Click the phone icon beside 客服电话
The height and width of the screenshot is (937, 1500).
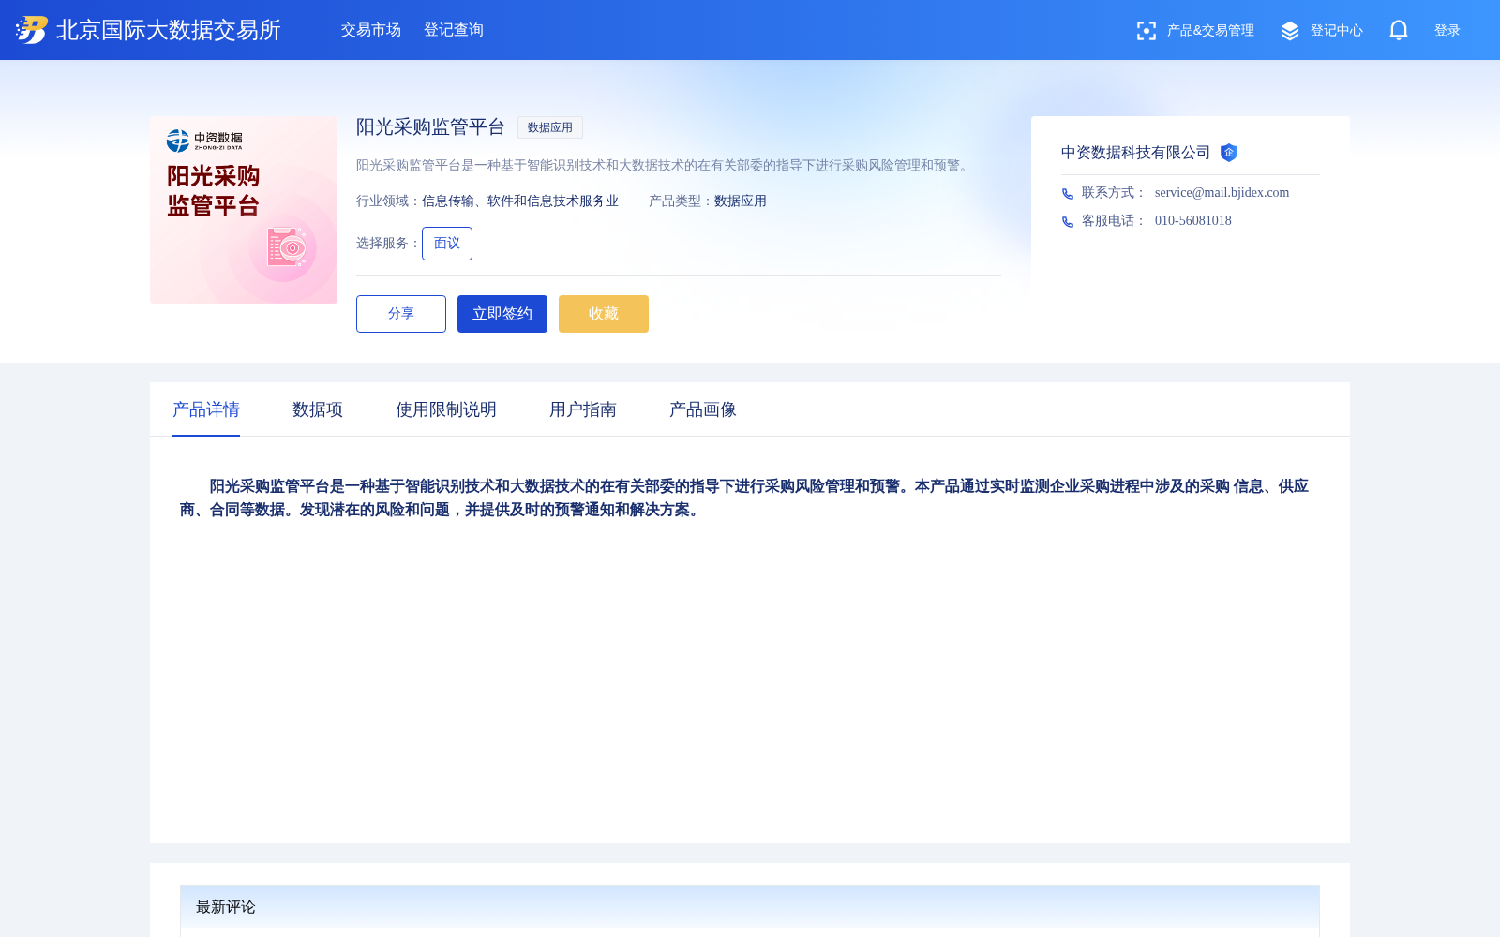[1068, 222]
